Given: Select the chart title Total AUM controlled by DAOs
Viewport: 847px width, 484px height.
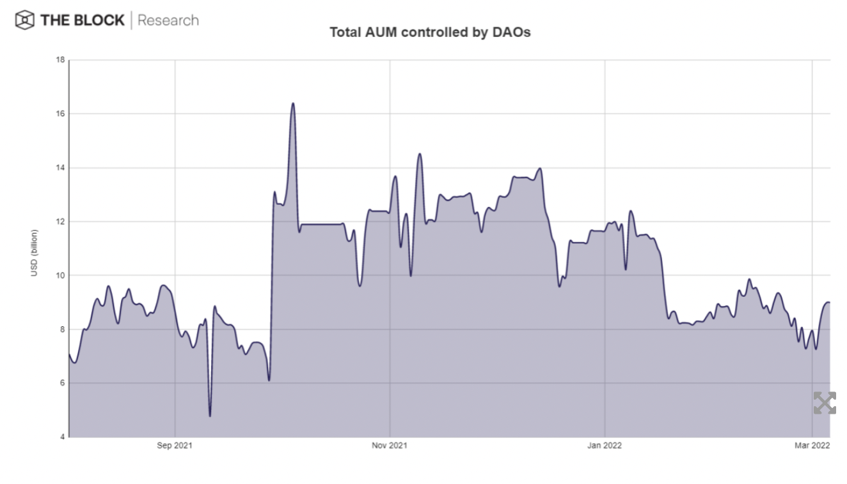Looking at the screenshot, I should point(430,32).
